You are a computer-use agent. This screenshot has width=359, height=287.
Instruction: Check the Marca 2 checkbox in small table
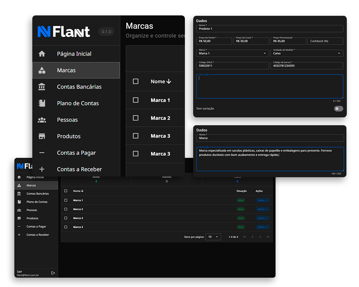pyautogui.click(x=66, y=209)
